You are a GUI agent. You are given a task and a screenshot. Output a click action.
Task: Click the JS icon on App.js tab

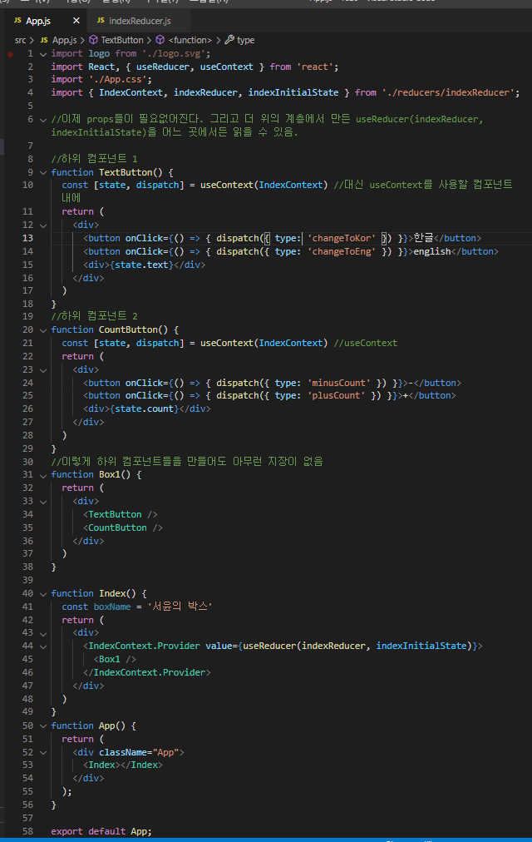tap(17, 21)
